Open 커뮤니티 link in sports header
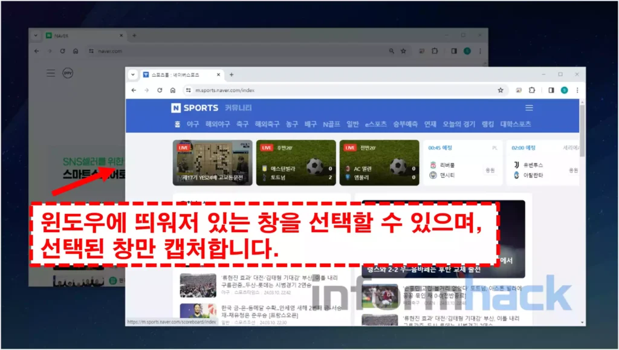 click(238, 108)
